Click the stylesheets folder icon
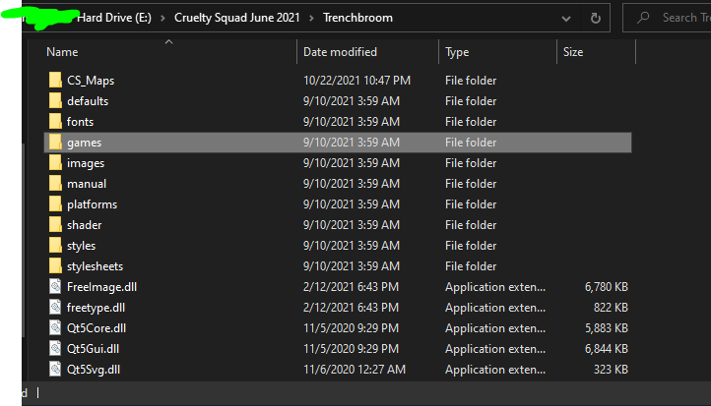This screenshot has height=406, width=711. pyautogui.click(x=55, y=266)
